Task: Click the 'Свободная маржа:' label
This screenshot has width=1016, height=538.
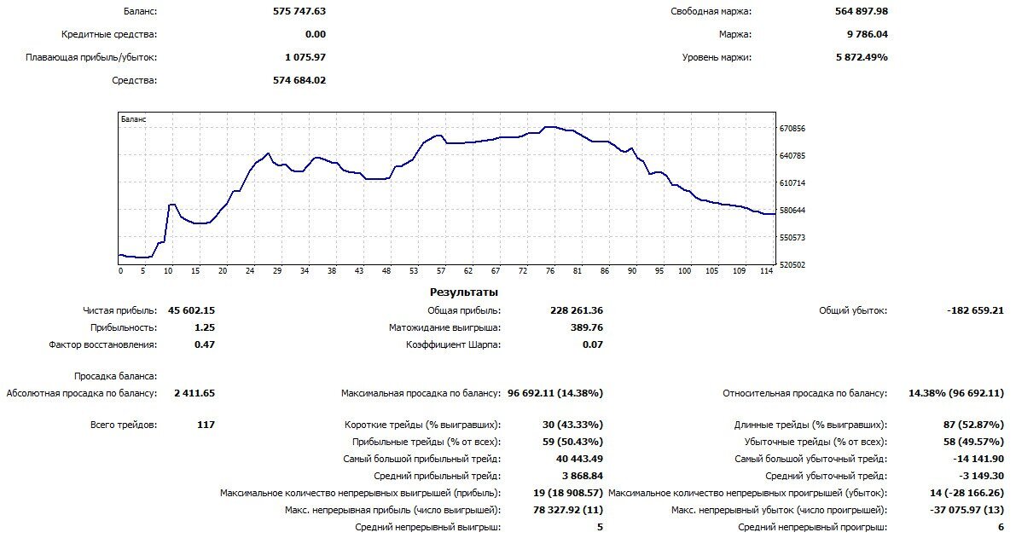Action: click(711, 11)
